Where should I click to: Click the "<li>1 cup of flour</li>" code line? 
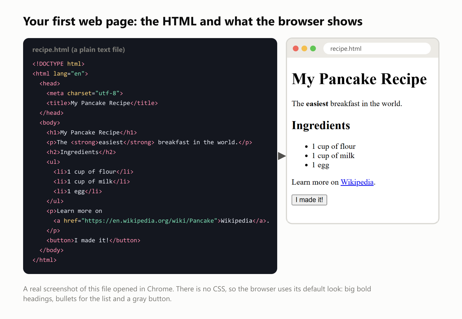point(94,172)
